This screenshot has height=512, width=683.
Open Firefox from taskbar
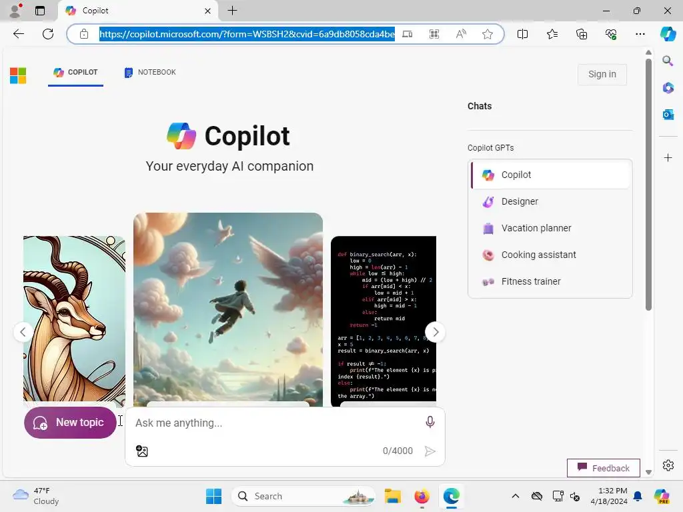click(422, 496)
